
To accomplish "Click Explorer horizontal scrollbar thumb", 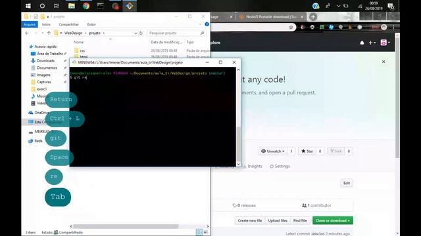I will [x=126, y=226].
